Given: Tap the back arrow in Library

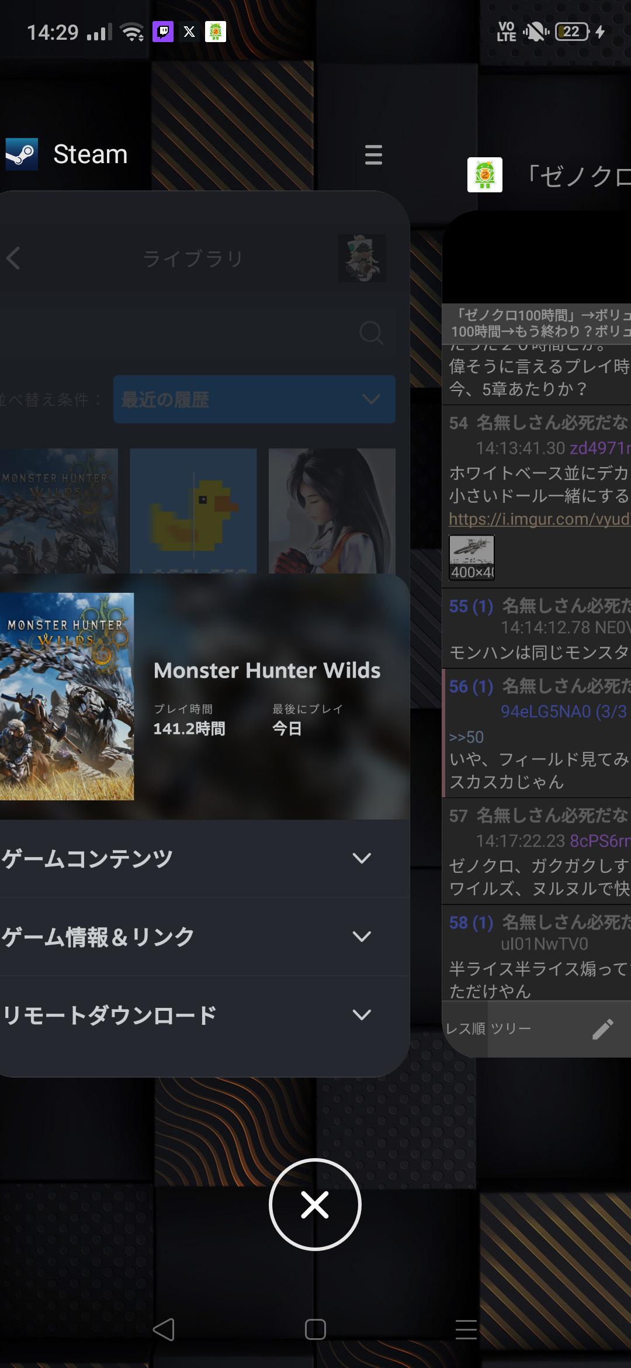Looking at the screenshot, I should point(13,258).
